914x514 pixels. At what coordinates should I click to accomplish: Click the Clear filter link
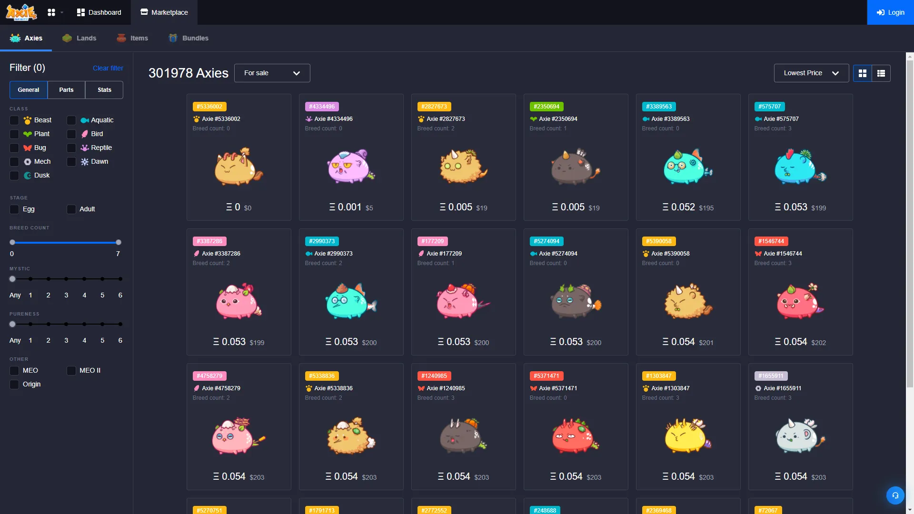point(108,68)
